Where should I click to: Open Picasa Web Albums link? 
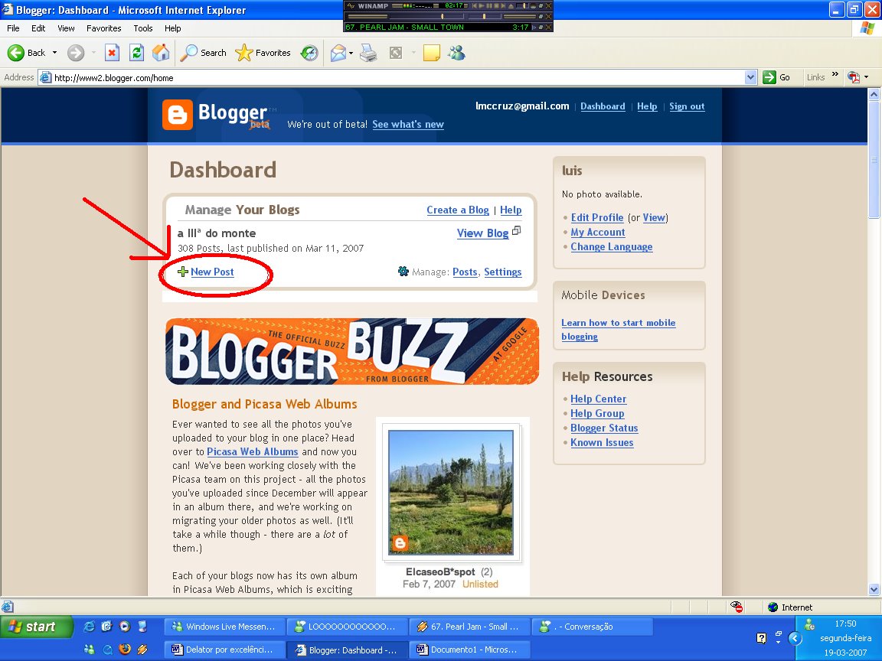252,452
